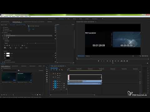Add marker using timeline header icon
150x112 pixels.
point(59,70)
